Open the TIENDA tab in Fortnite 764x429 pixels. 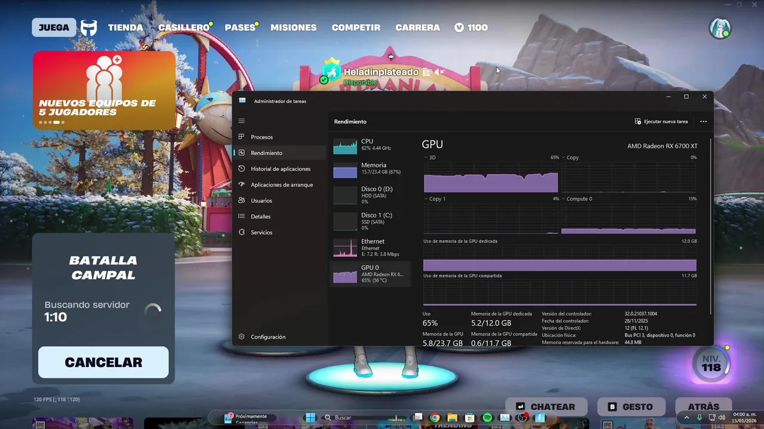(x=125, y=27)
